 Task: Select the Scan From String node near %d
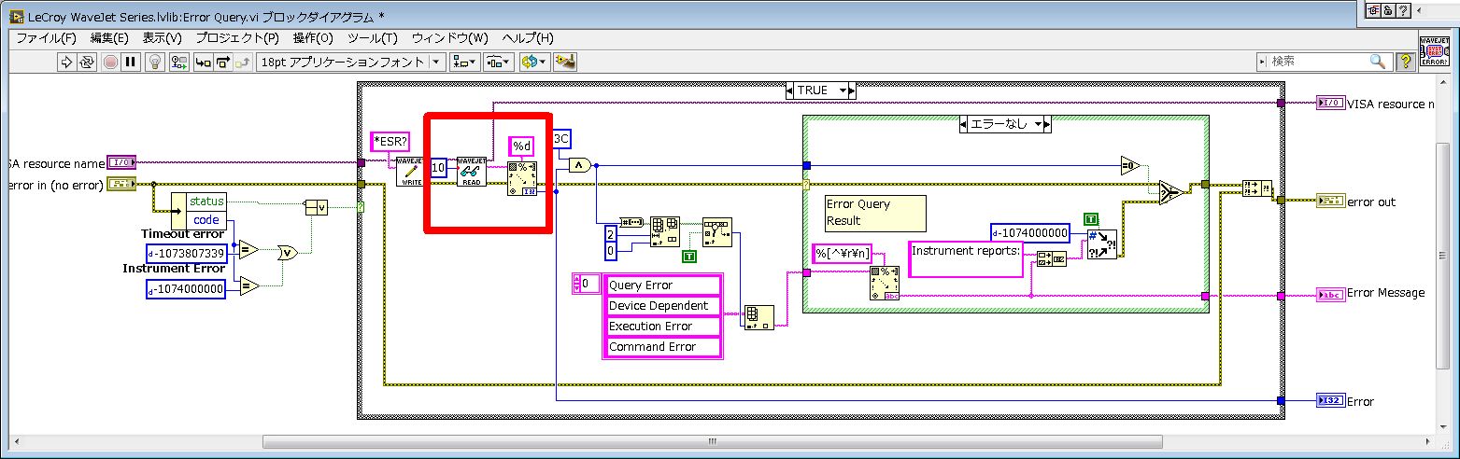pos(521,178)
